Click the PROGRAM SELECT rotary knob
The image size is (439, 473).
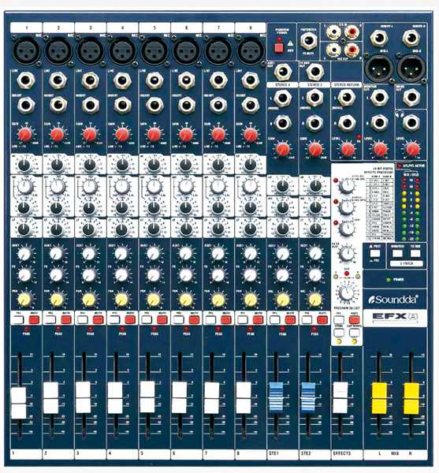(346, 293)
